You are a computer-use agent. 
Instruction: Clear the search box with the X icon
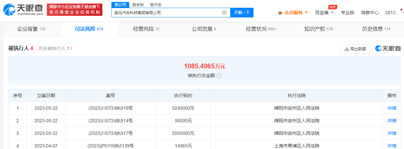tap(224, 13)
